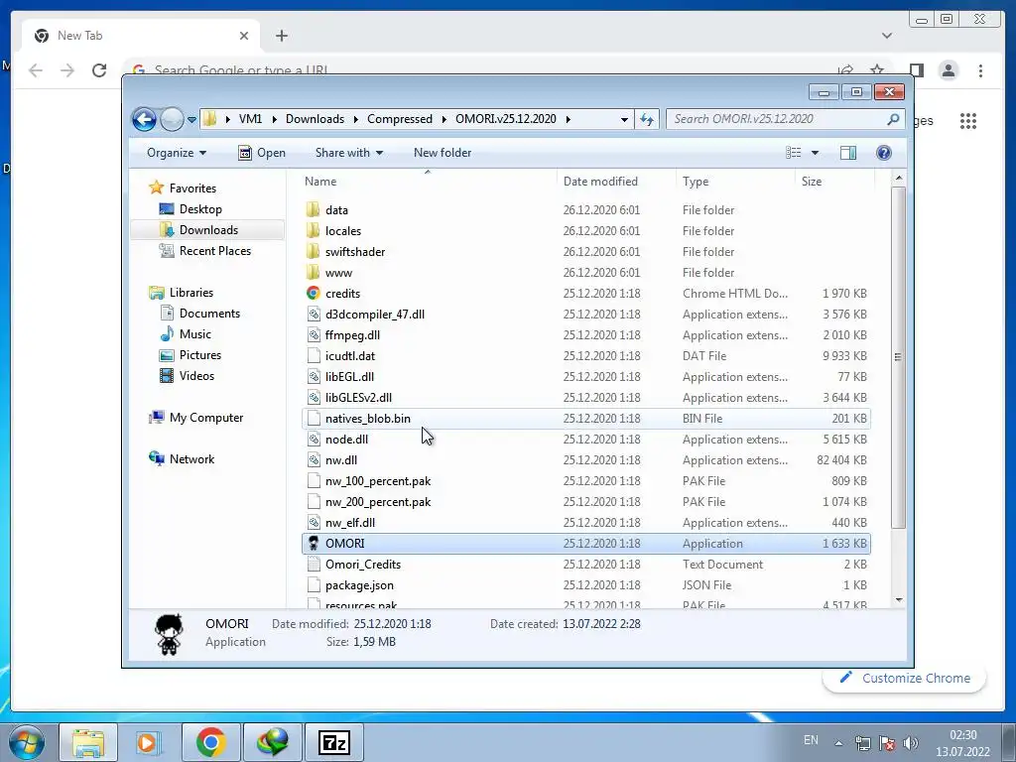
Task: Select Desktop under Favorites
Action: pyautogui.click(x=200, y=209)
